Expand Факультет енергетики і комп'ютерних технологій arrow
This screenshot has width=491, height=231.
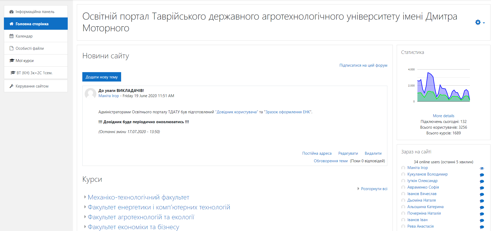click(85, 207)
